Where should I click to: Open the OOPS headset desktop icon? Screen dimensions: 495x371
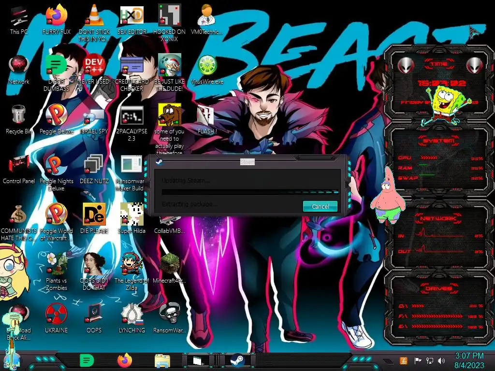point(94,319)
